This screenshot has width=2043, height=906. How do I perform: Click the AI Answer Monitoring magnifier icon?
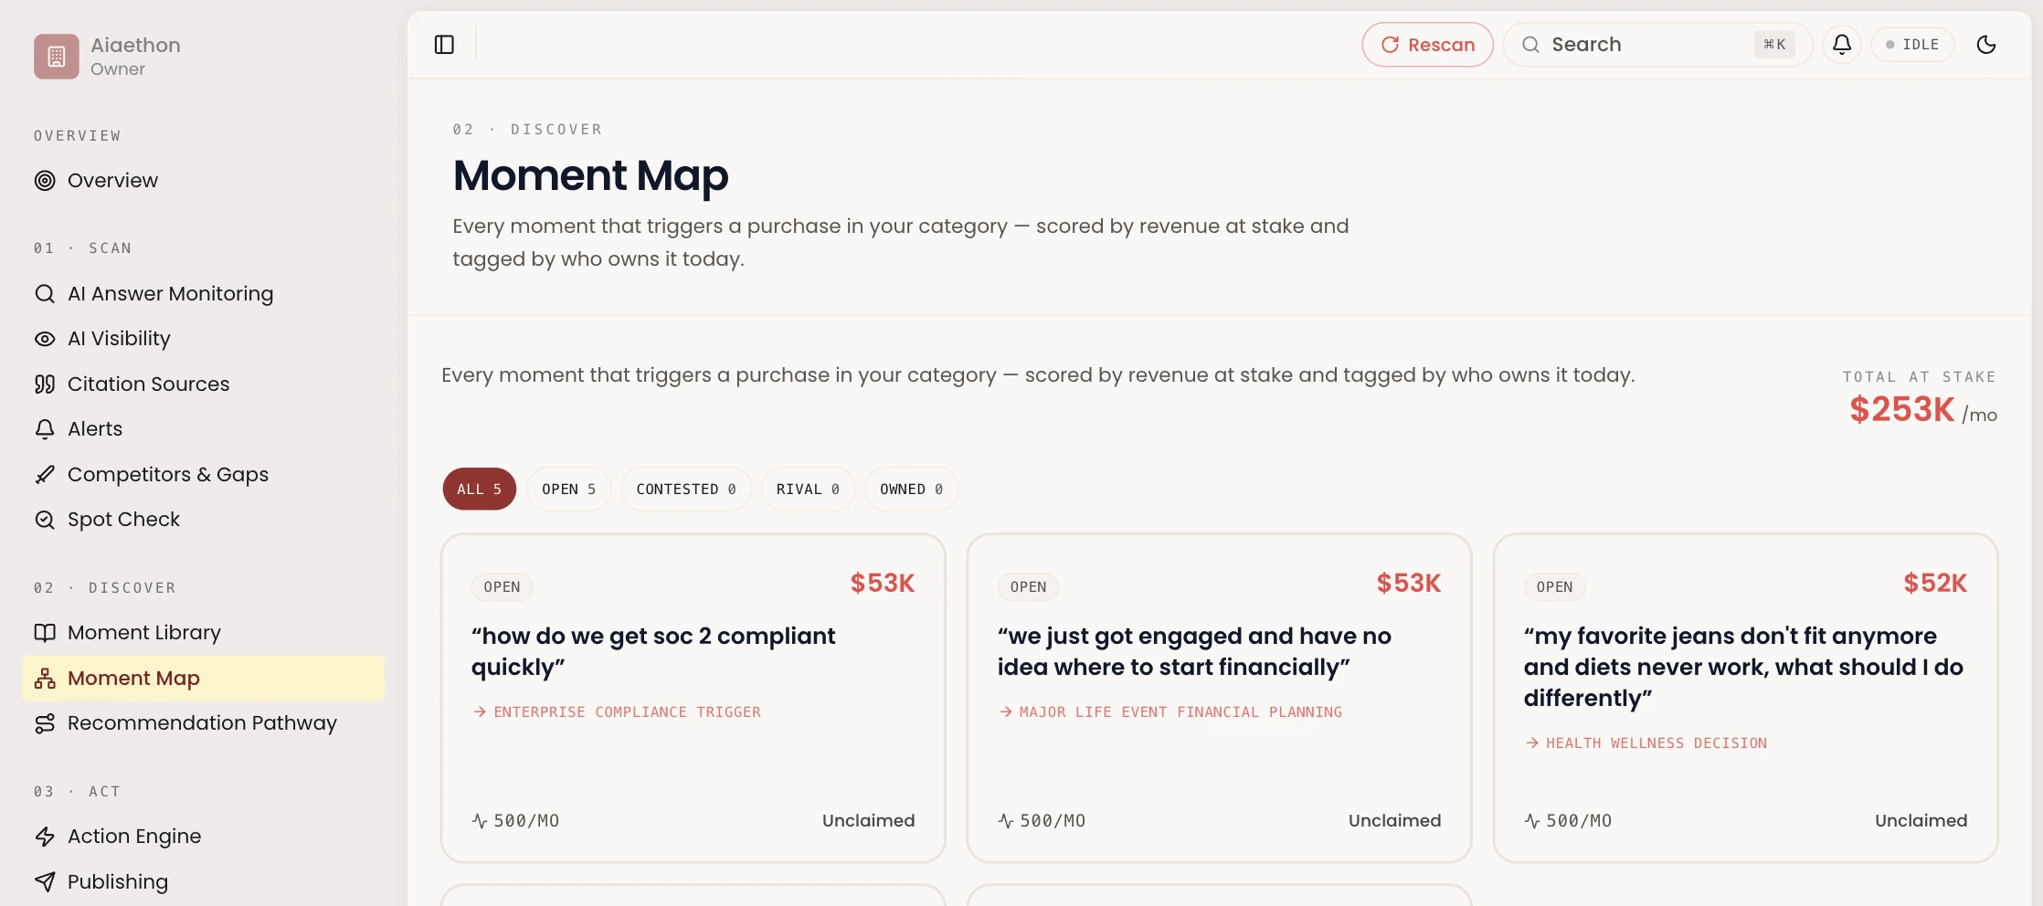tap(45, 294)
